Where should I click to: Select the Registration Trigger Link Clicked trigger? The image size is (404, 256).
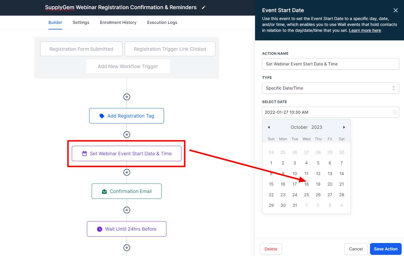click(x=170, y=49)
